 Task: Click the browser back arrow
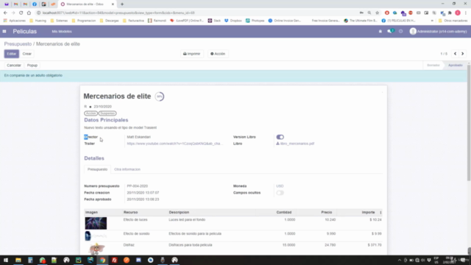click(5, 13)
